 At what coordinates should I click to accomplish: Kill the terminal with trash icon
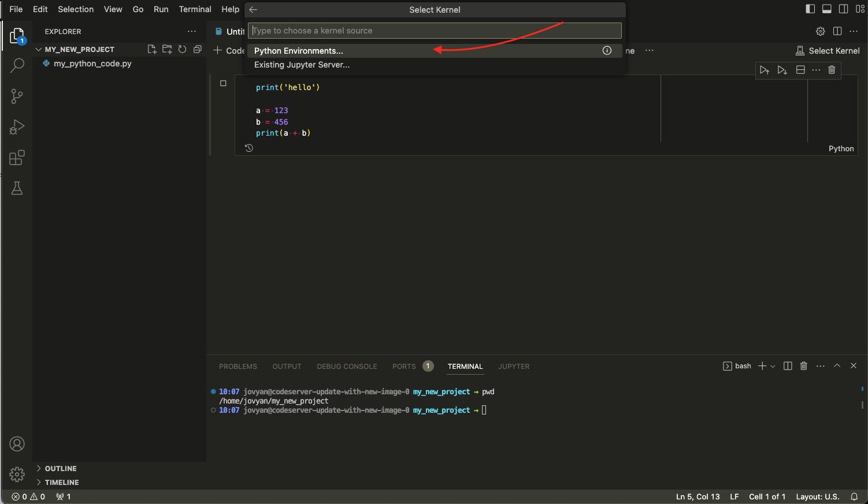803,366
